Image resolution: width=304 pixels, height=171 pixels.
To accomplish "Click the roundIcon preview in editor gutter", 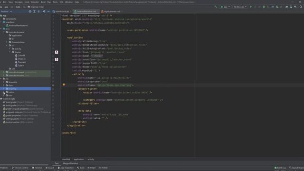I will (57, 59).
